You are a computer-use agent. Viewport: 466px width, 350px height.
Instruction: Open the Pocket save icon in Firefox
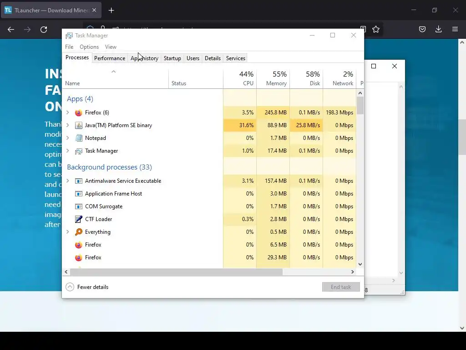click(422, 29)
